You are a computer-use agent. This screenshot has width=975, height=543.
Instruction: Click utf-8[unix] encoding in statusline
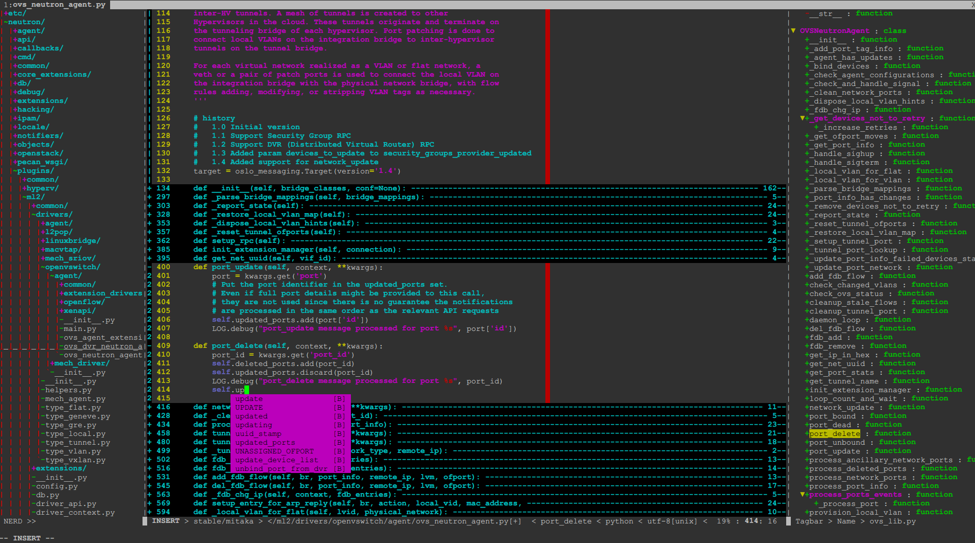coord(673,521)
